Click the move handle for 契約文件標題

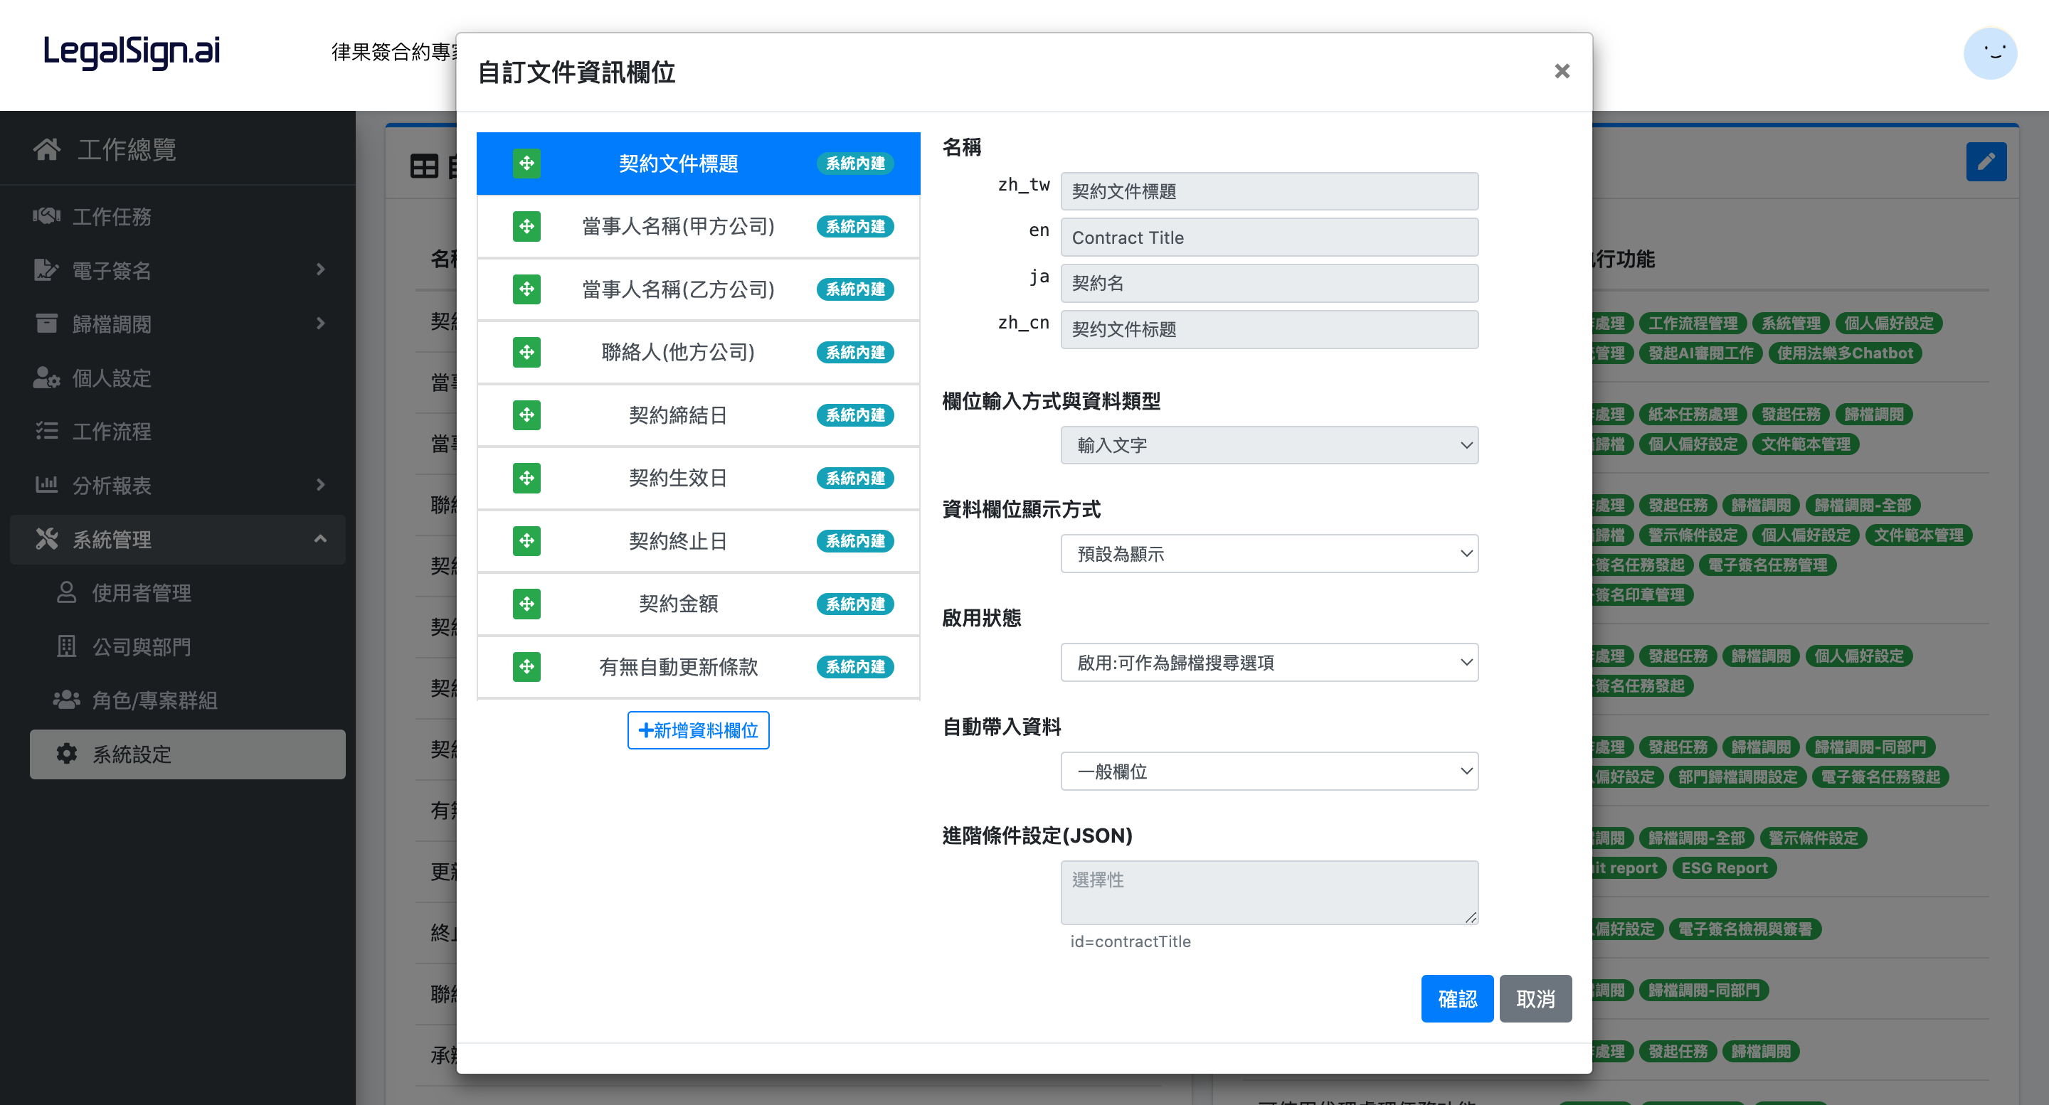tap(526, 163)
